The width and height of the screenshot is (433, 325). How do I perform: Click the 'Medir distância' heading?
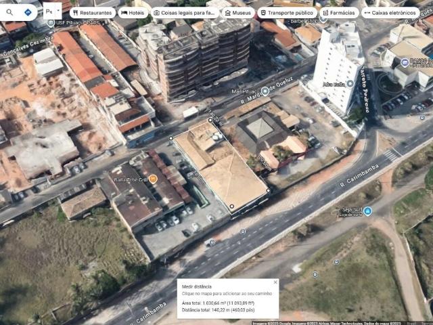(x=197, y=286)
